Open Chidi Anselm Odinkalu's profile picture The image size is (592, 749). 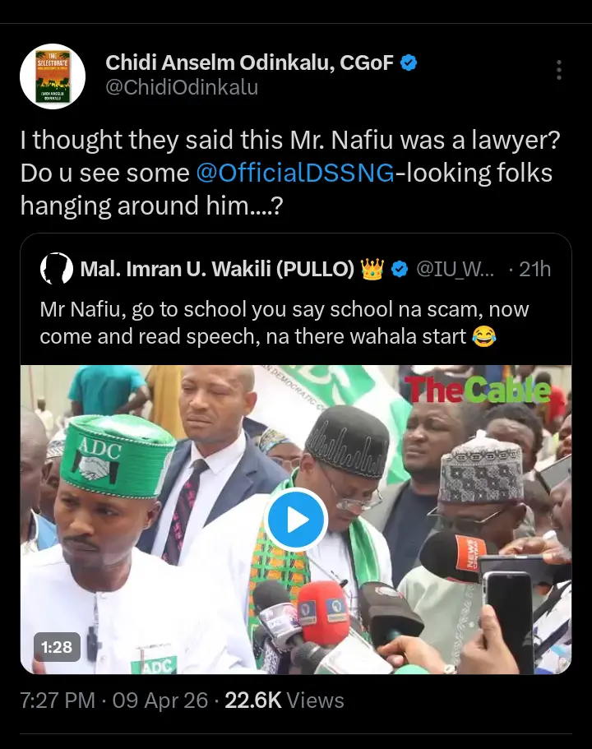pyautogui.click(x=53, y=76)
